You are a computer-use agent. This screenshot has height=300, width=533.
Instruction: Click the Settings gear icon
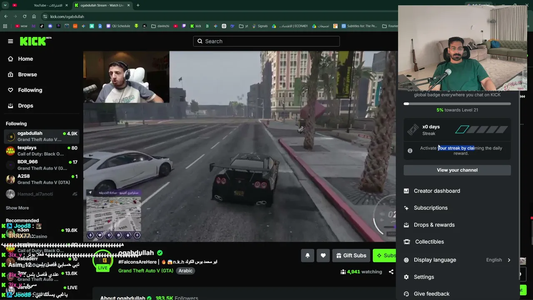[406, 277]
